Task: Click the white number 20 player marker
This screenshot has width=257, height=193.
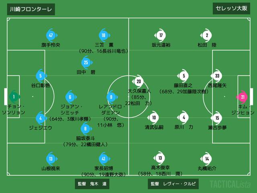Action: click(x=138, y=81)
